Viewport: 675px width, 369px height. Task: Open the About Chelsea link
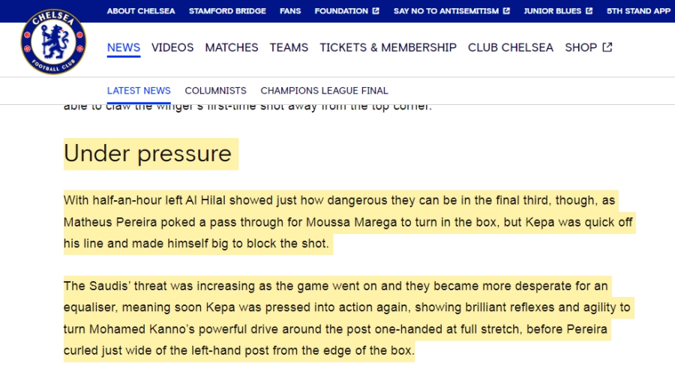pyautogui.click(x=142, y=11)
